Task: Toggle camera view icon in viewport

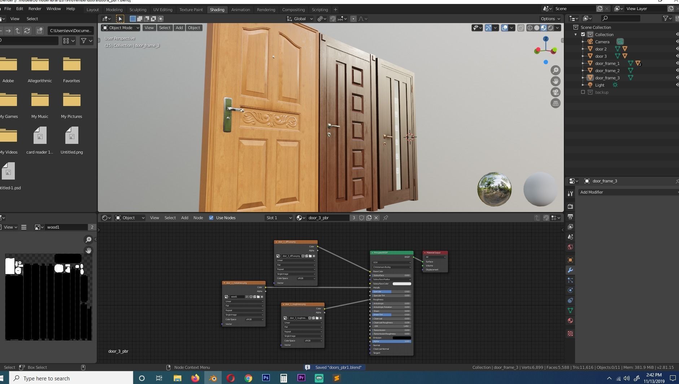Action: [x=556, y=92]
